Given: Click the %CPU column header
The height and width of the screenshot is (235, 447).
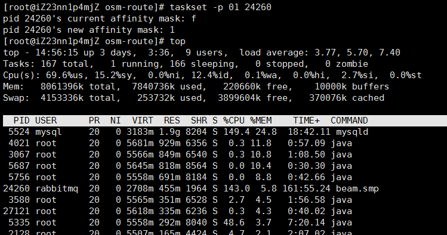Looking at the screenshot, I should [x=234, y=120].
